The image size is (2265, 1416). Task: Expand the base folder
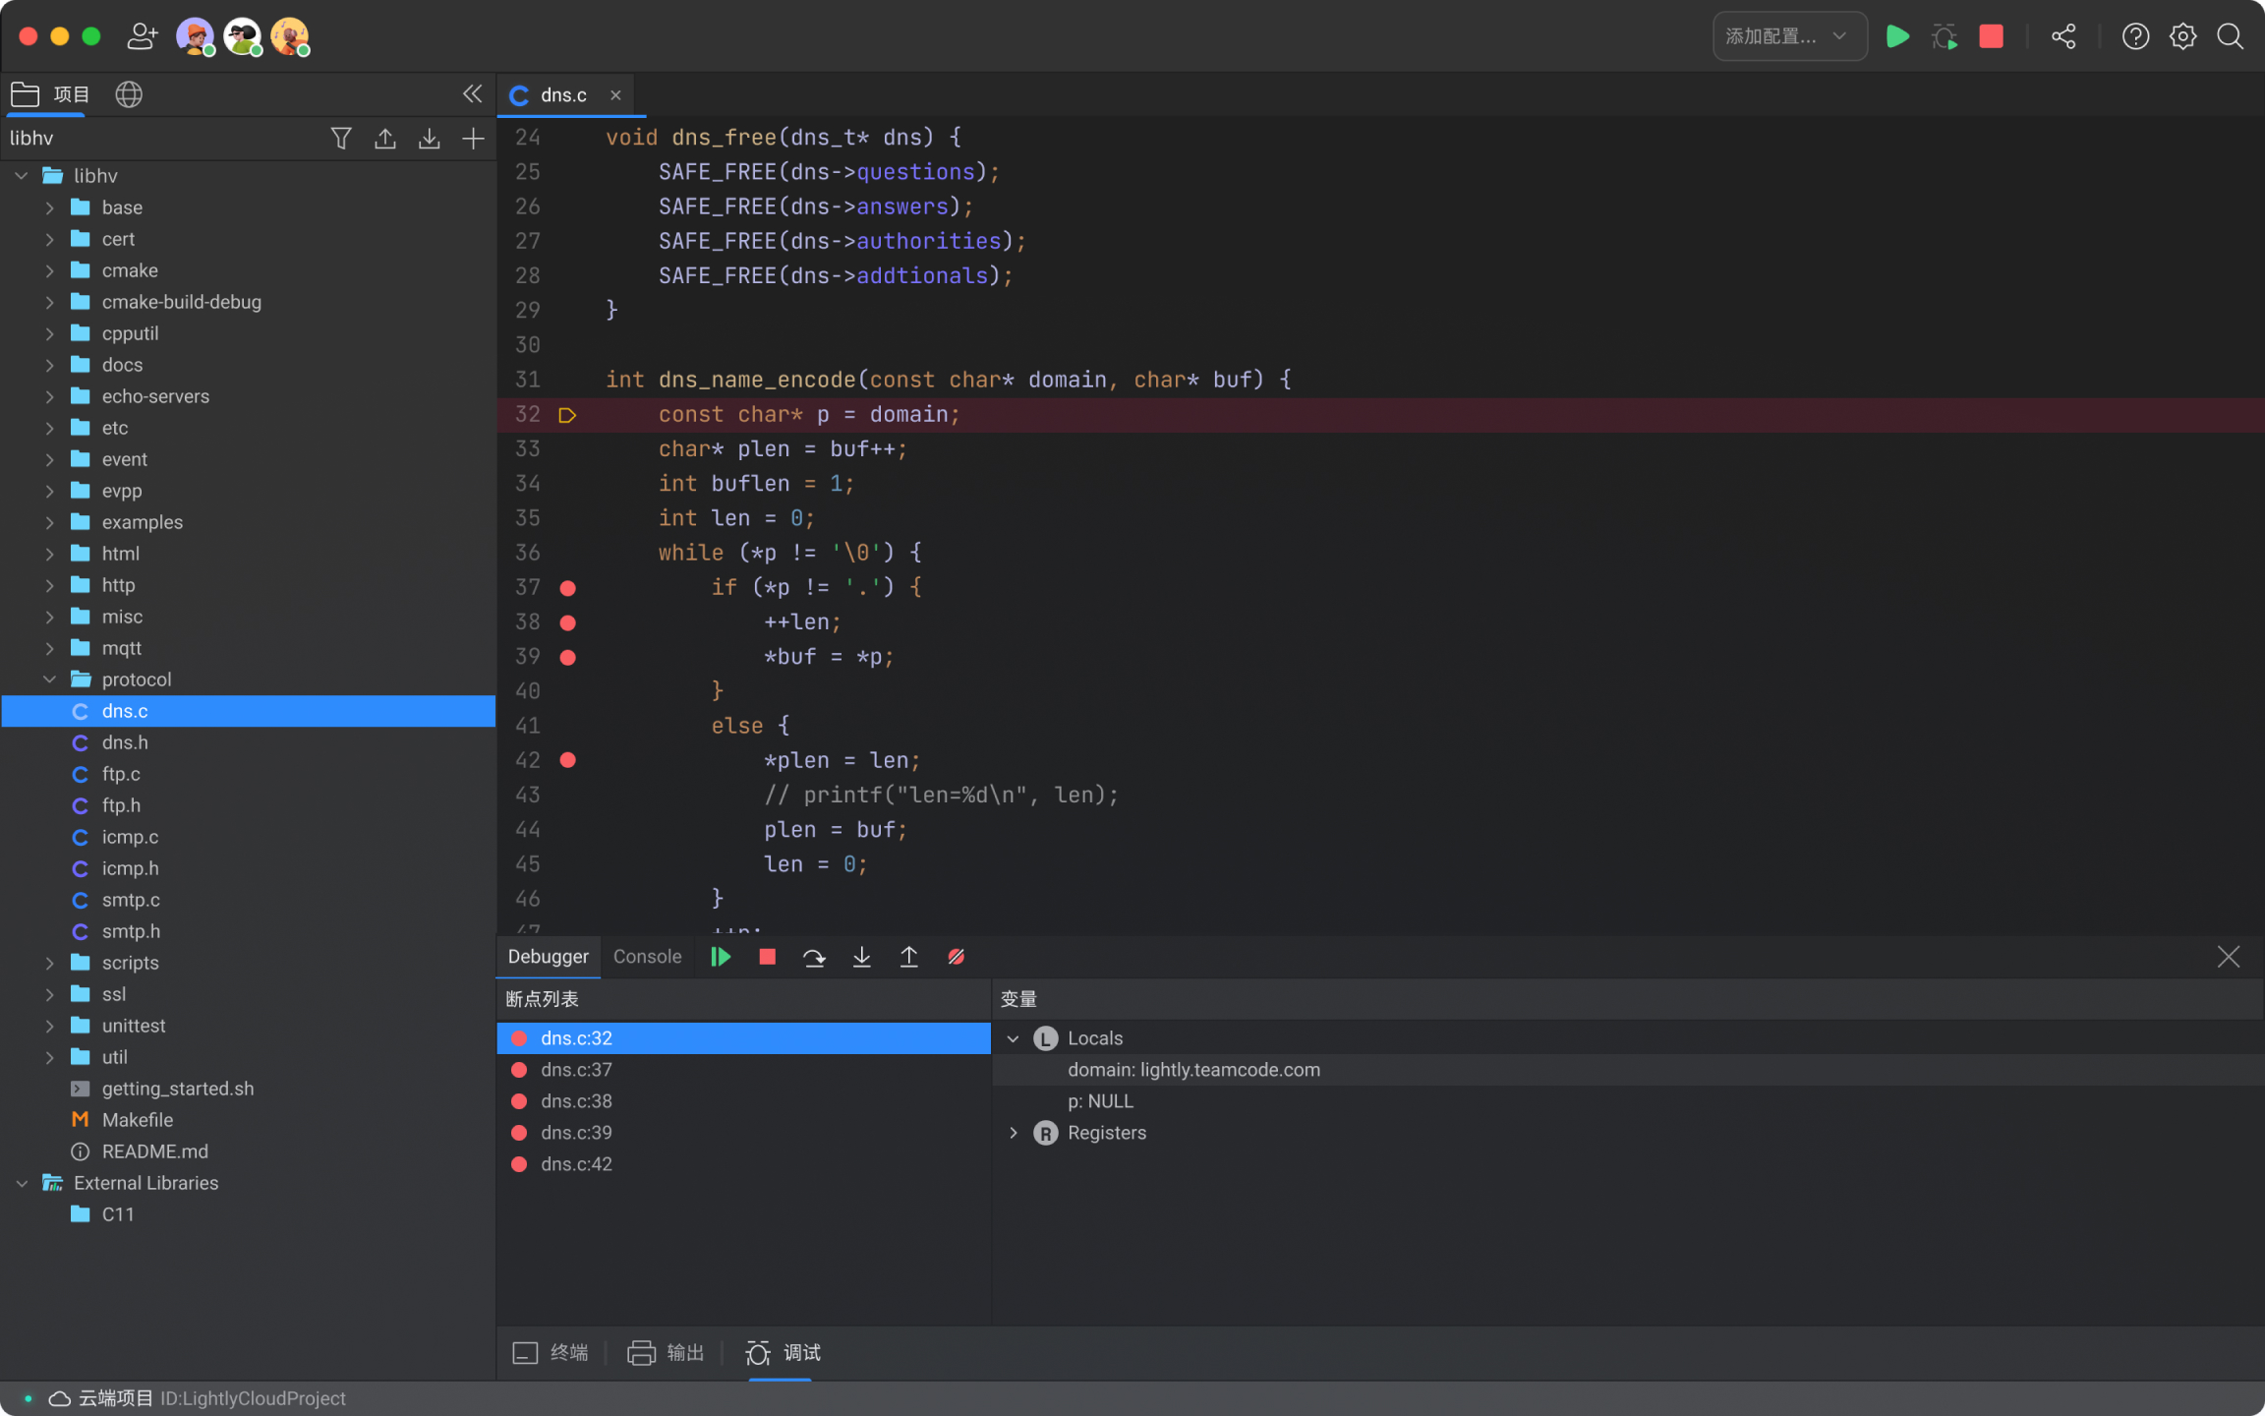(x=49, y=207)
